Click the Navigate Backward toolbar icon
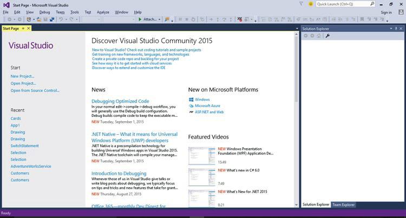 (x=9, y=19)
